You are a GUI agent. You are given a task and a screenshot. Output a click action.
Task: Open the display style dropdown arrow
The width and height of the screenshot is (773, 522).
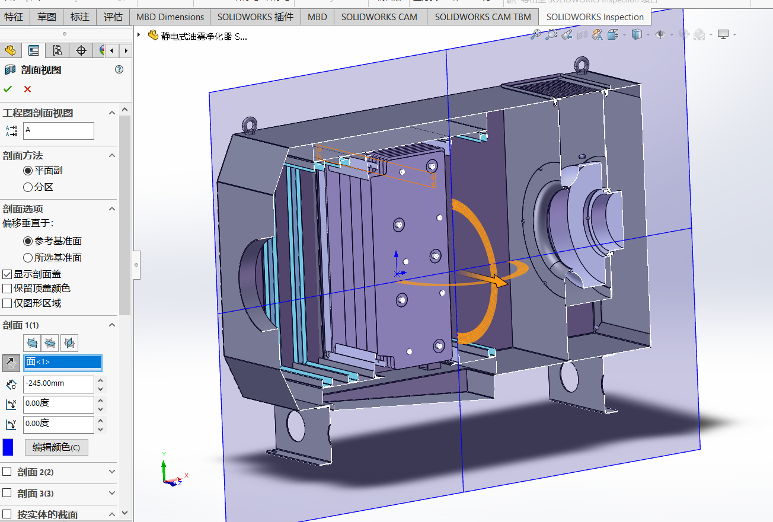point(648,35)
